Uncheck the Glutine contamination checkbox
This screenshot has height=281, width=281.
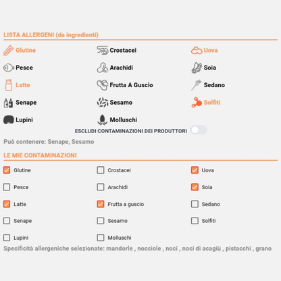coord(7,170)
